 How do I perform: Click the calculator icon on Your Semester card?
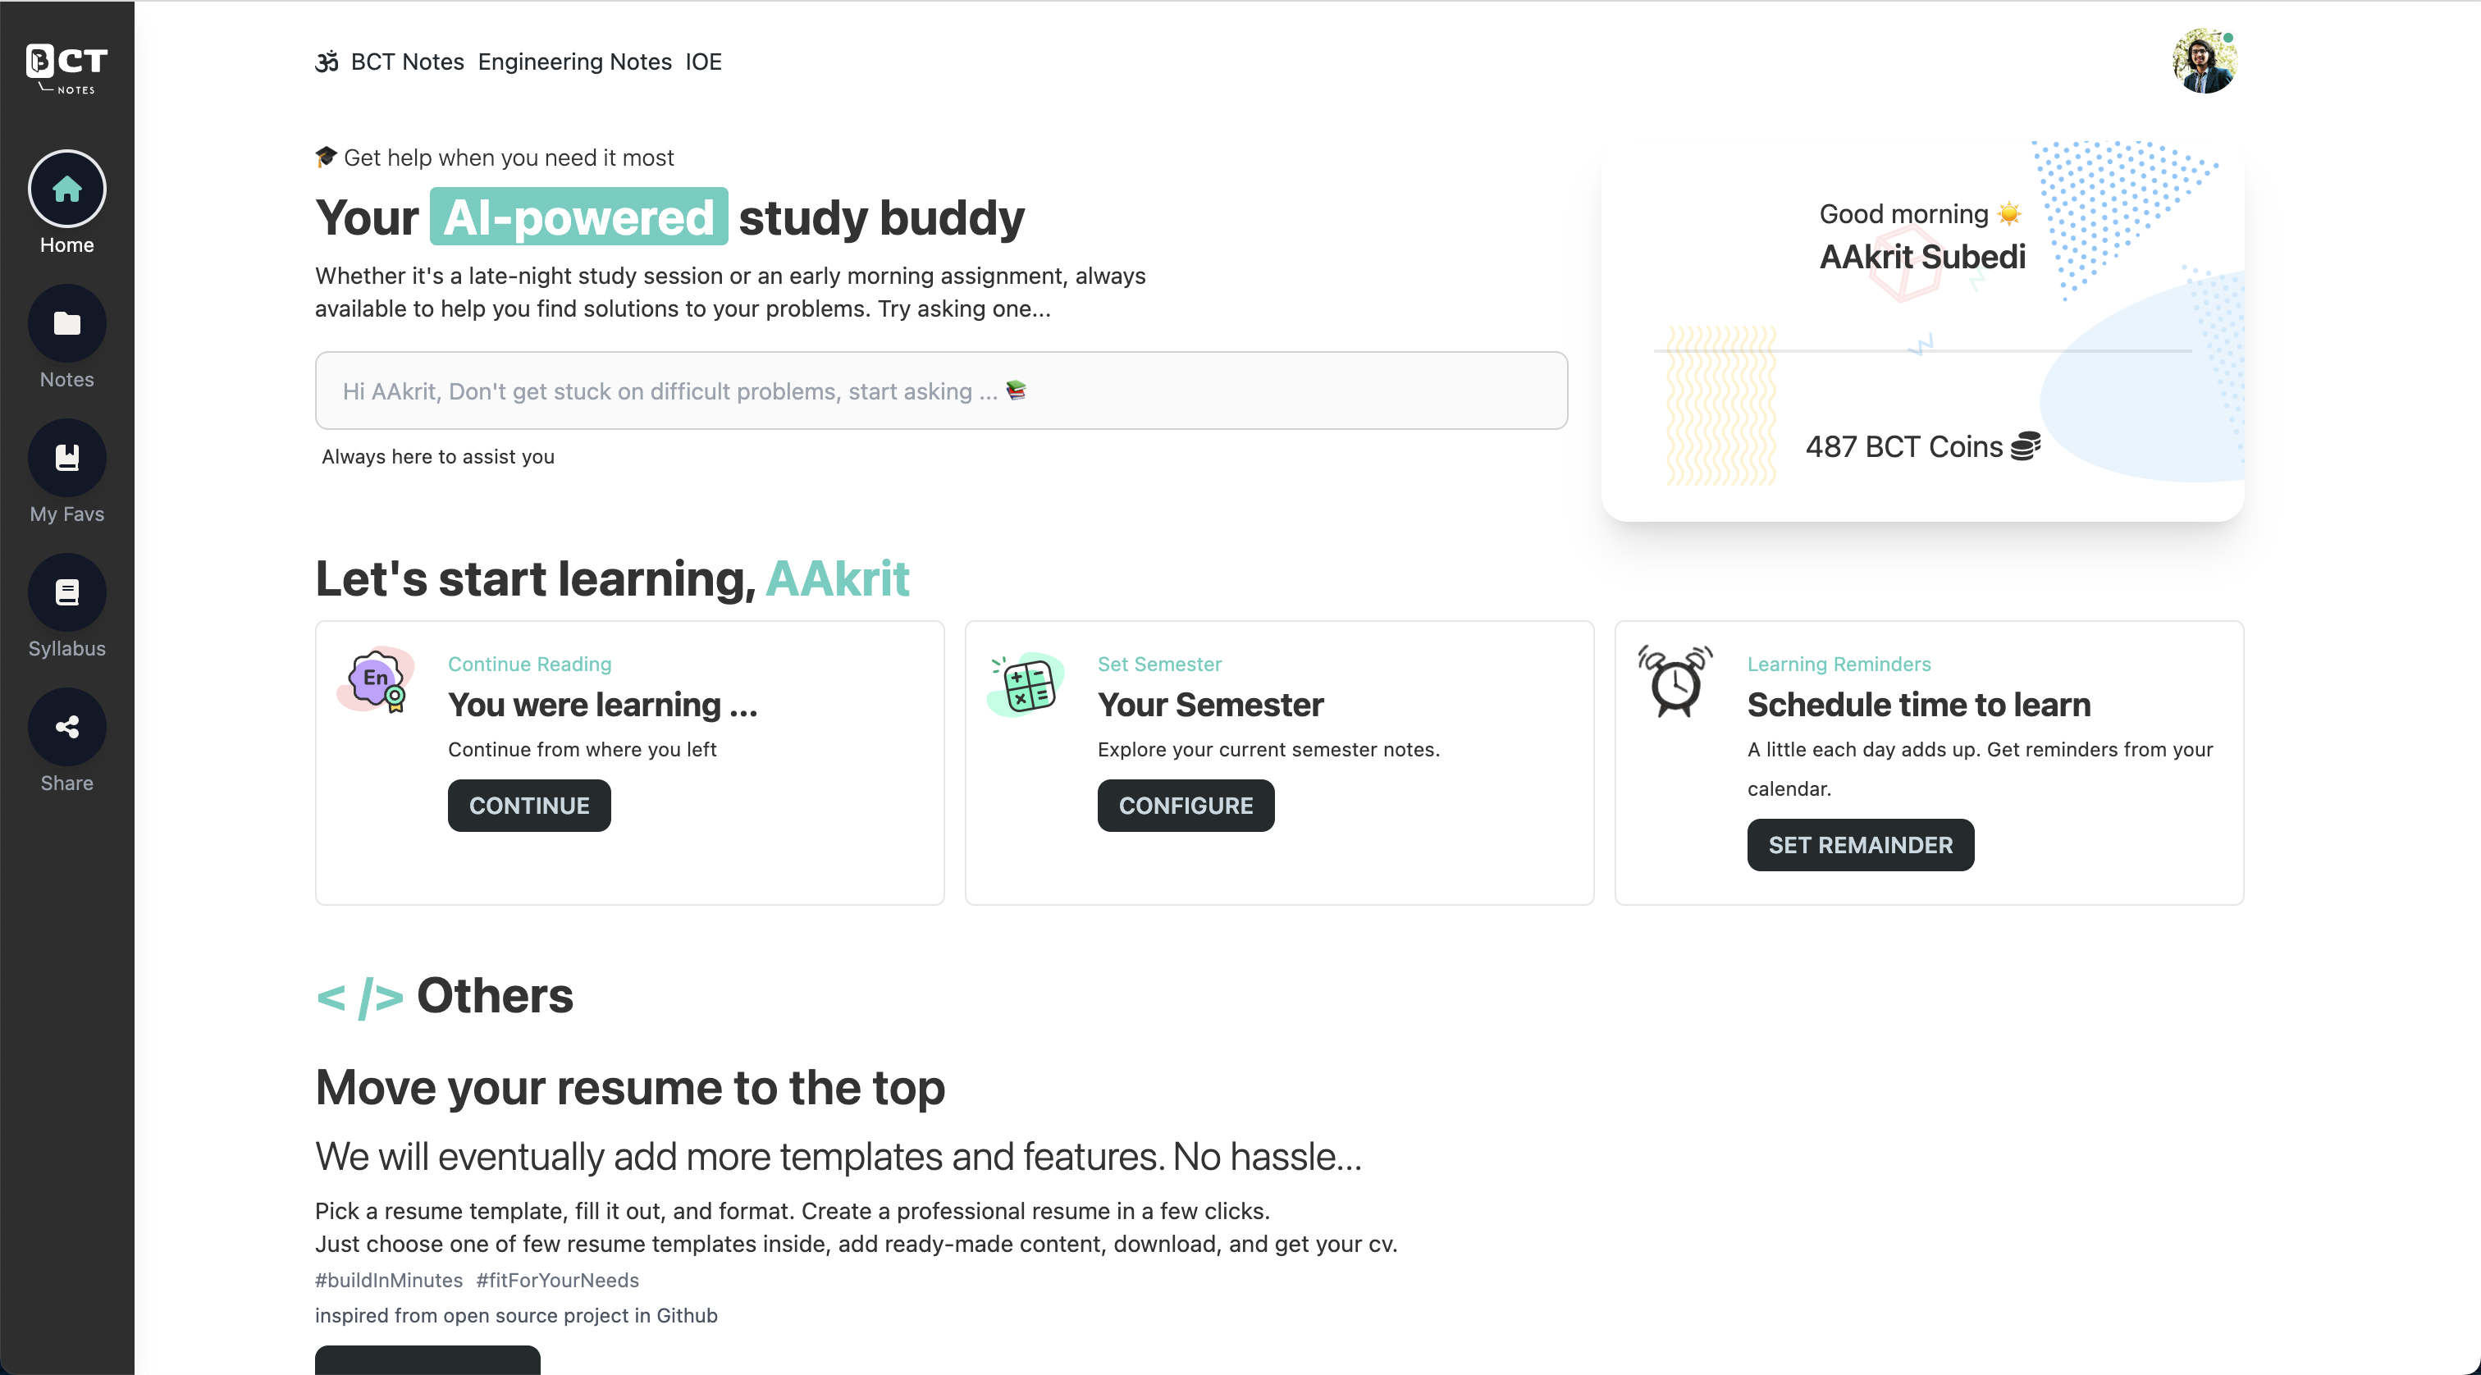1025,683
